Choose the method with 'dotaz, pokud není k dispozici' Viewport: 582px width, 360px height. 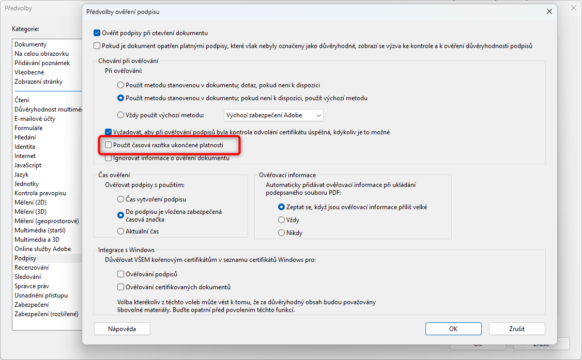click(121, 85)
